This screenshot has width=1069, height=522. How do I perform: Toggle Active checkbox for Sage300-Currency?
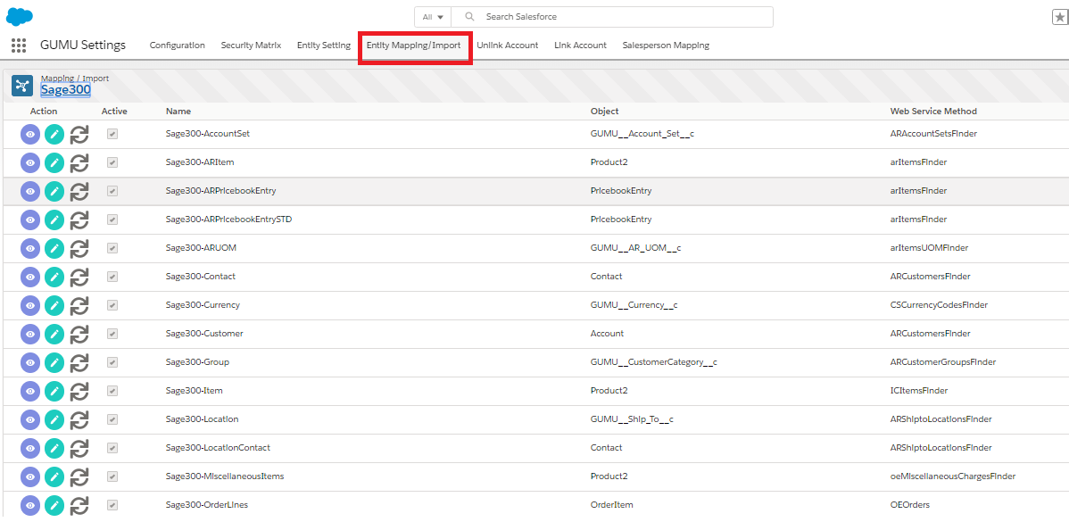(112, 305)
